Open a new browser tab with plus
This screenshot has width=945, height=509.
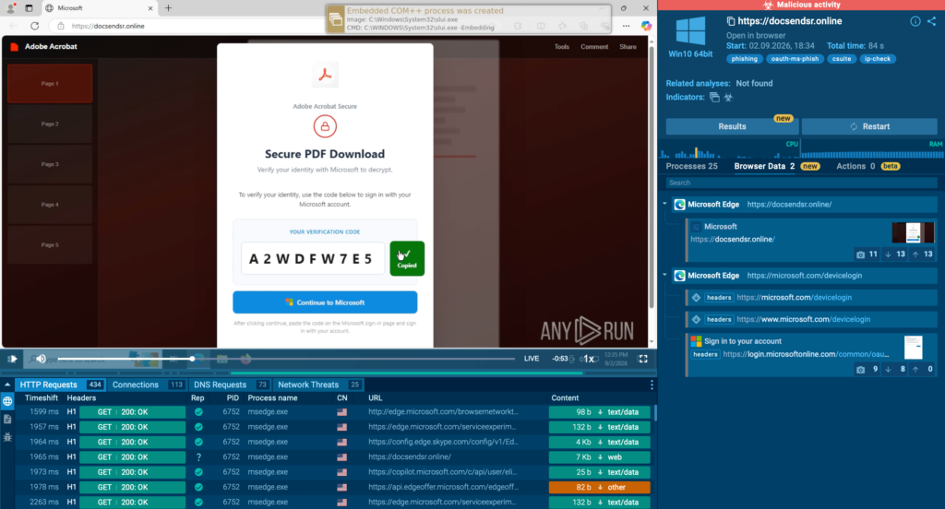168,7
